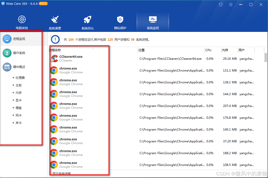Click Chrome icon in the 131.1 MB row

tap(54, 70)
